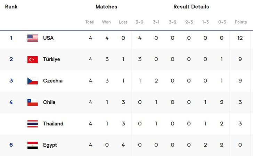Screen dimensions: 253x156
Task: Open the USA team link
Action: pyautogui.click(x=48, y=38)
